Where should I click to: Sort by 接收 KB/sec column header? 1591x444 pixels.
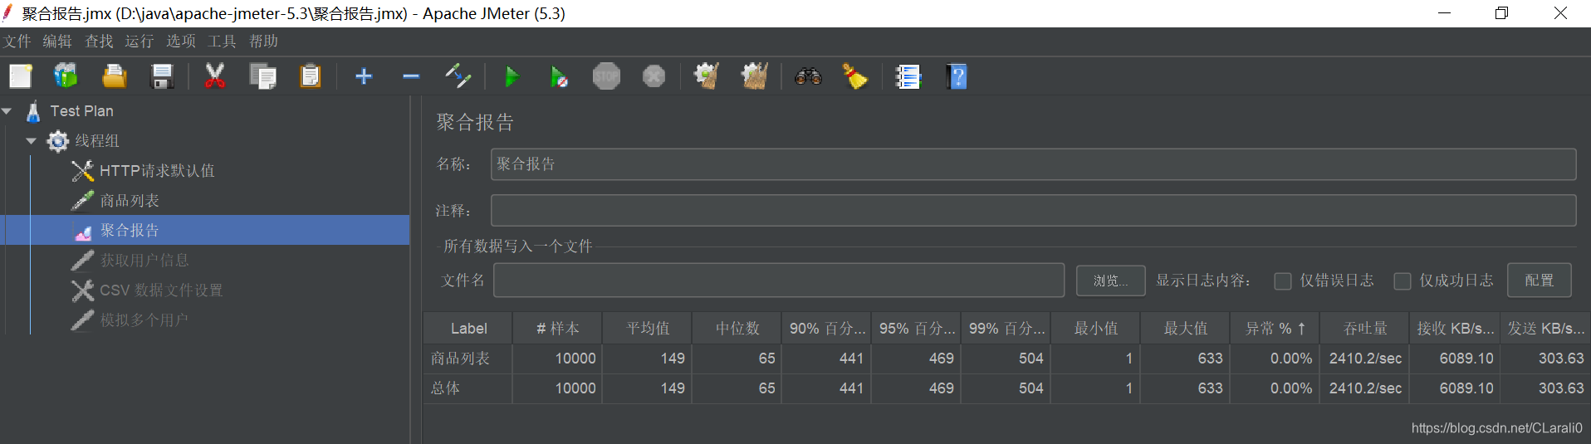1455,329
